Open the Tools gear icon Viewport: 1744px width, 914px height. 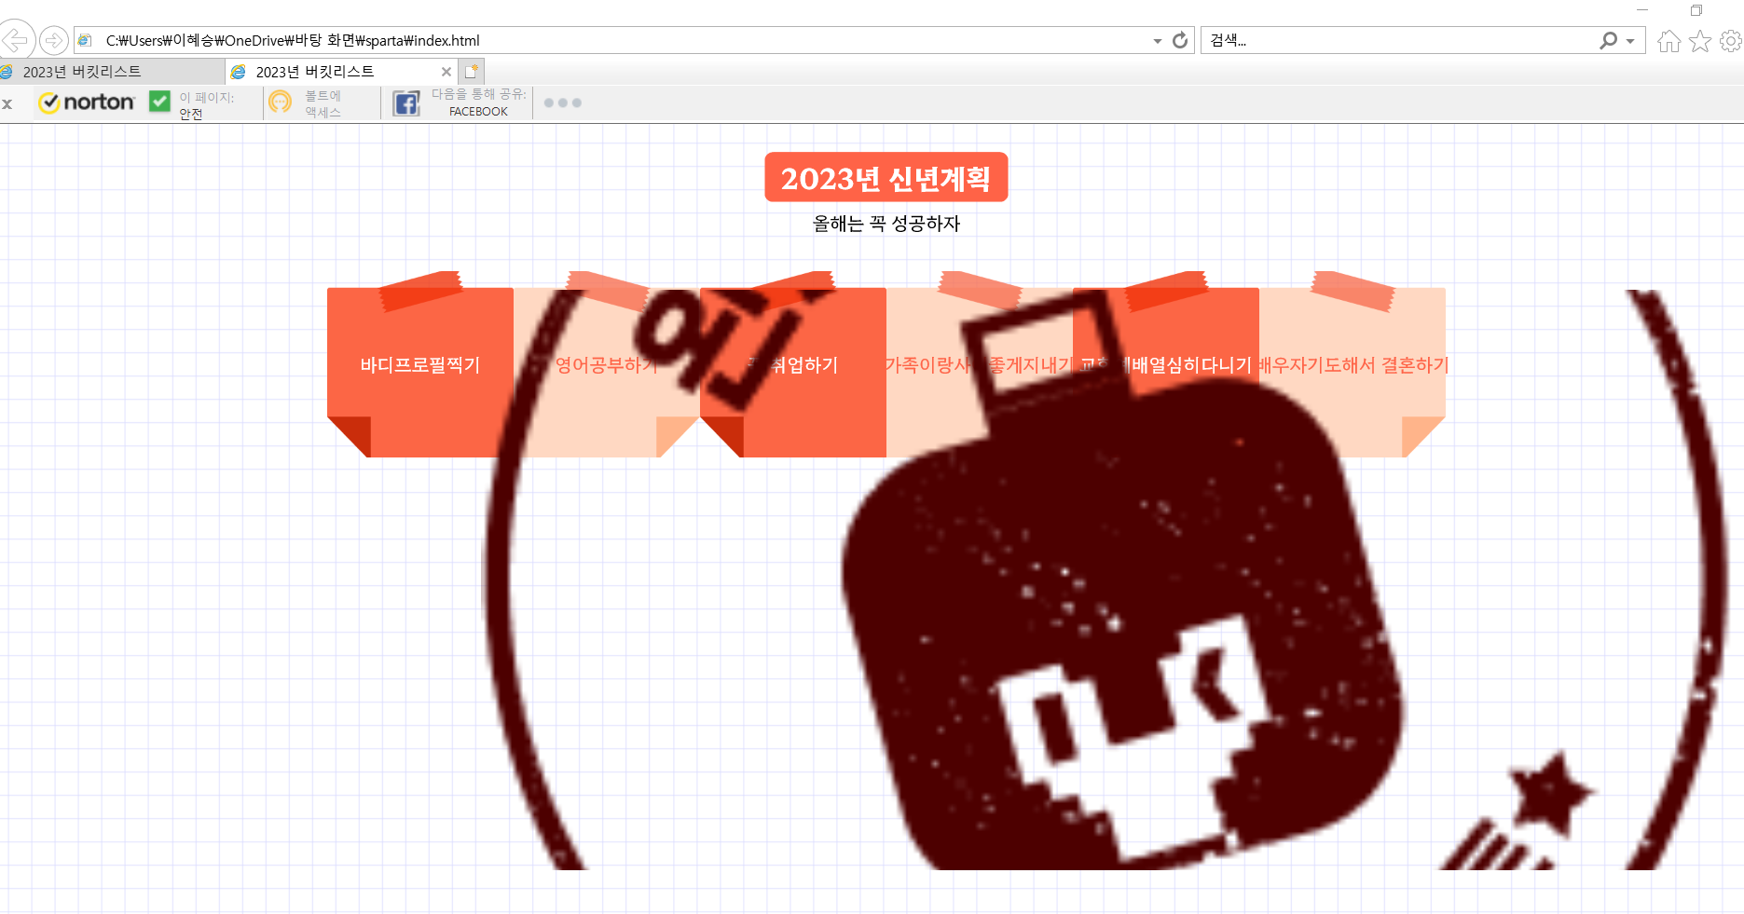click(1731, 41)
